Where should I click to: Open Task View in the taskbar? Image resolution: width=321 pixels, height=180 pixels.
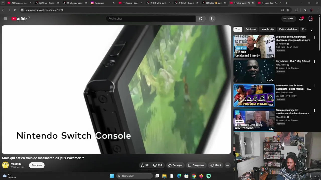[x=157, y=176]
